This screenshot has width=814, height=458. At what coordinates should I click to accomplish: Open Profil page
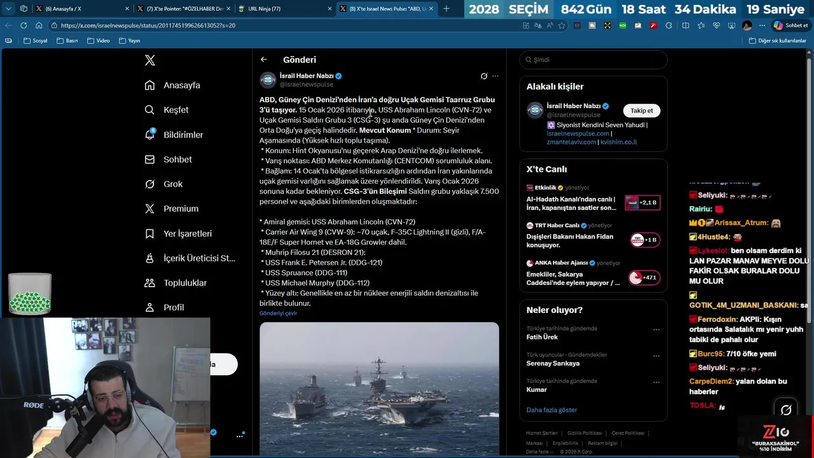164,307
